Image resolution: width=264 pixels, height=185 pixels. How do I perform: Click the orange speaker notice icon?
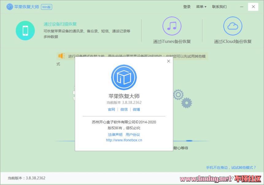(x=61, y=56)
